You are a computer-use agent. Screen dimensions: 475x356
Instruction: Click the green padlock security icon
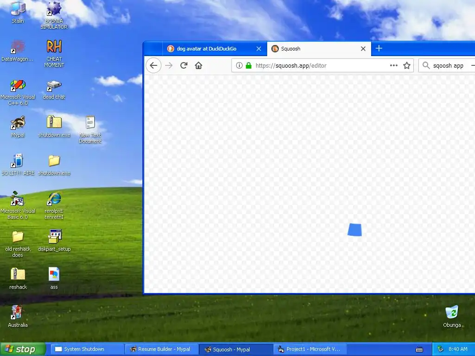click(249, 65)
